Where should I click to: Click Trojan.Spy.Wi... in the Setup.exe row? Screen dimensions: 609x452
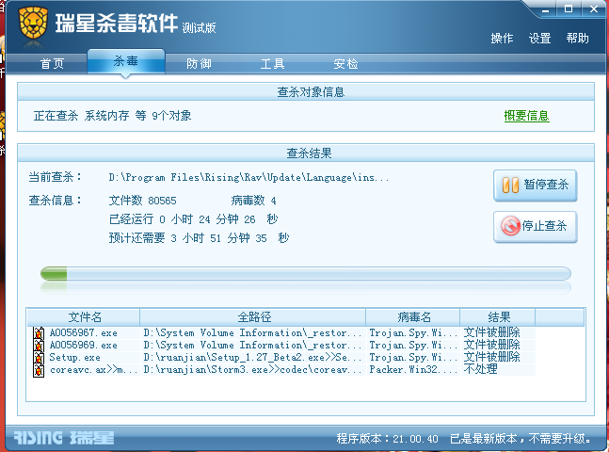click(413, 358)
